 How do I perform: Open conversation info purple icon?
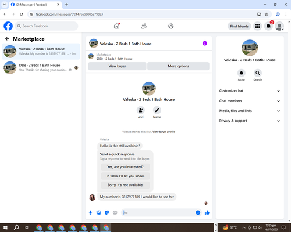pos(205,43)
